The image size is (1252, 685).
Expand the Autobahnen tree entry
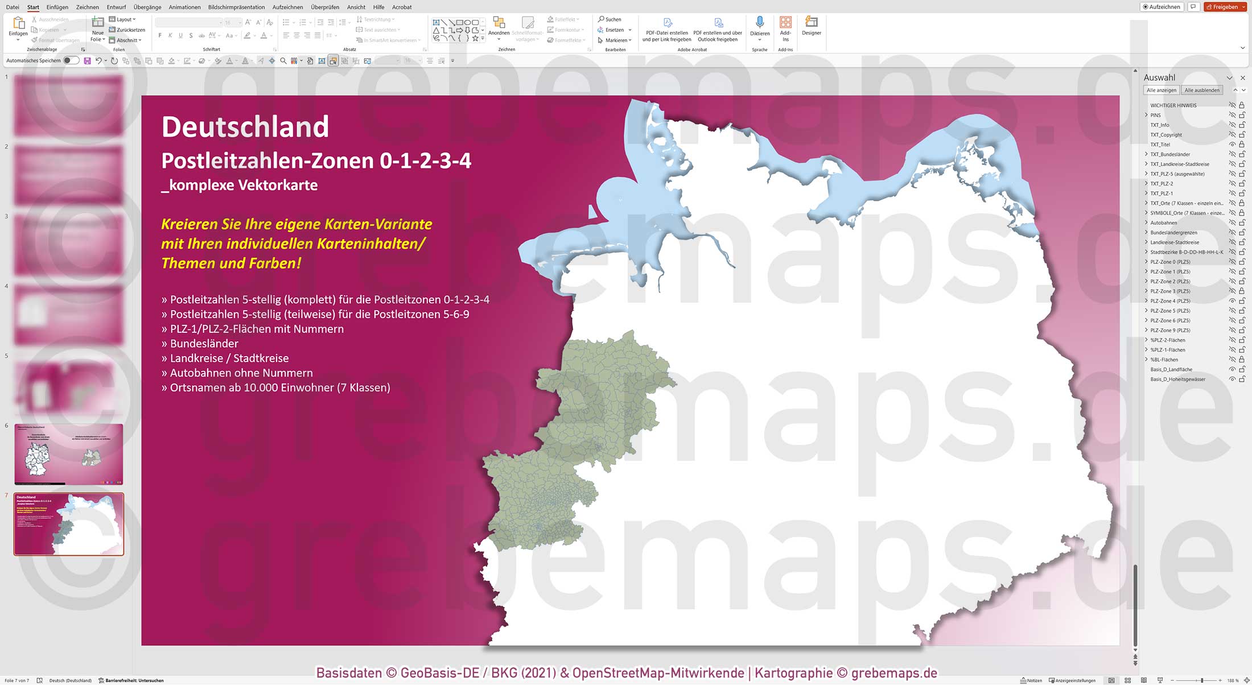[1146, 222]
